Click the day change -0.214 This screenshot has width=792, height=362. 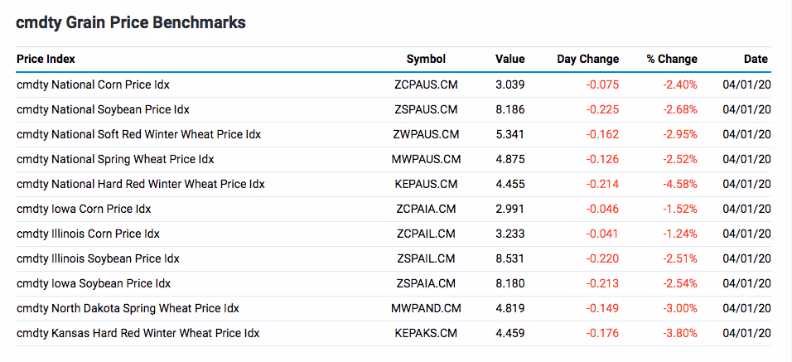point(602,184)
